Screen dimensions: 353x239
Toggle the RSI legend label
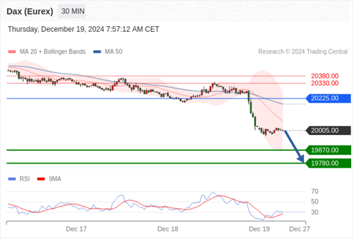tap(24, 179)
